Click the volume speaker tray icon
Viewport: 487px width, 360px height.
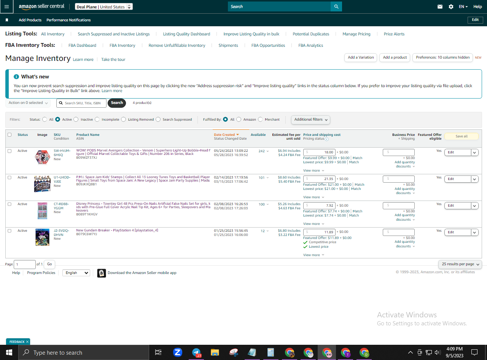click(438, 352)
